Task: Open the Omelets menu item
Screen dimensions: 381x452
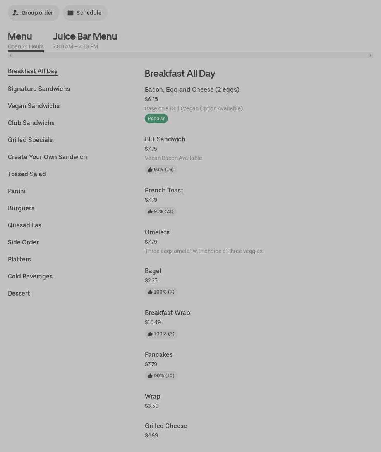Action: [x=157, y=232]
